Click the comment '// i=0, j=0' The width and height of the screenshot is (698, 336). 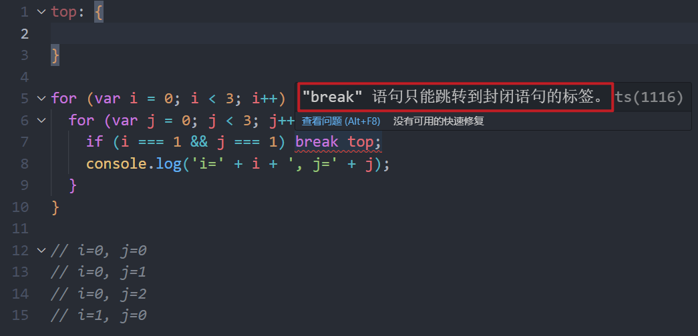click(x=99, y=251)
